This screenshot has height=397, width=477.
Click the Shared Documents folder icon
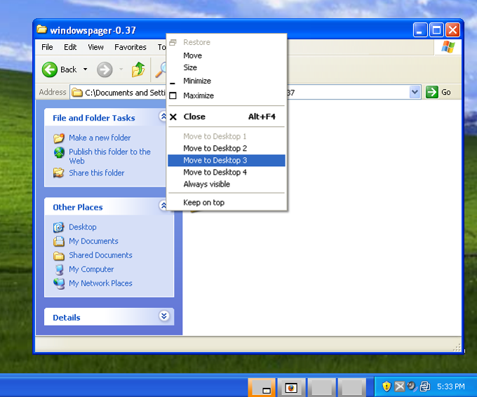[59, 255]
